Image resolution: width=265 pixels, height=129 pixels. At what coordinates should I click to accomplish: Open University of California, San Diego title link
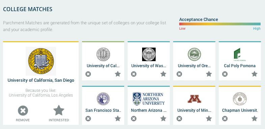point(41,80)
